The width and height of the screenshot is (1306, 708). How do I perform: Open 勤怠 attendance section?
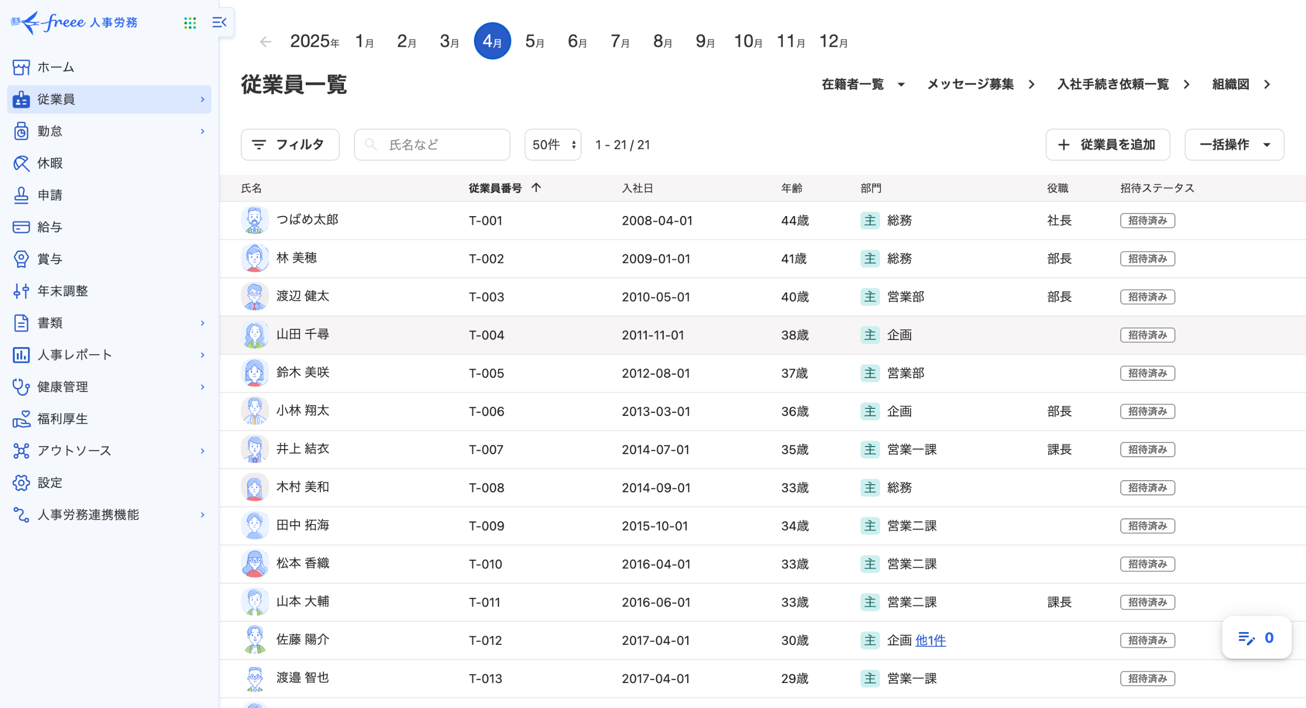[50, 132]
